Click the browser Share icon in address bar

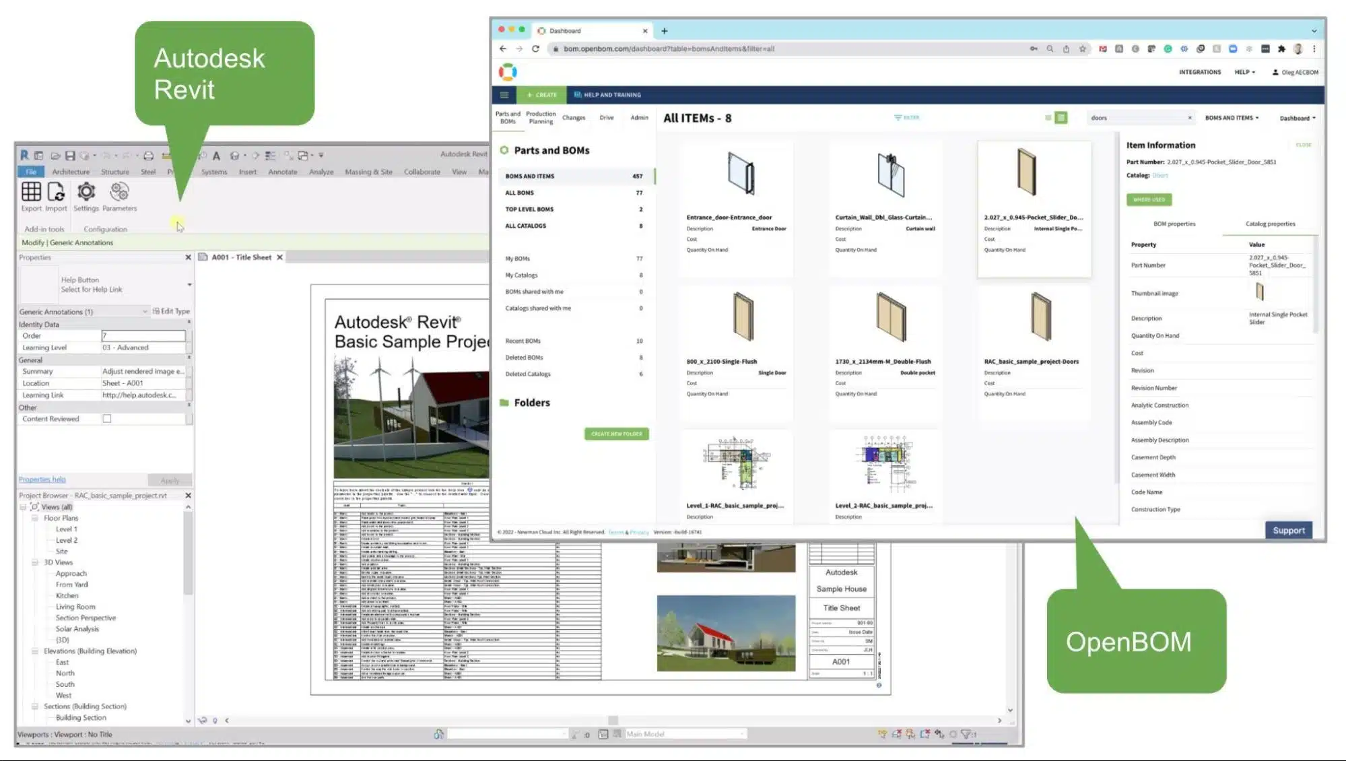(x=1066, y=48)
